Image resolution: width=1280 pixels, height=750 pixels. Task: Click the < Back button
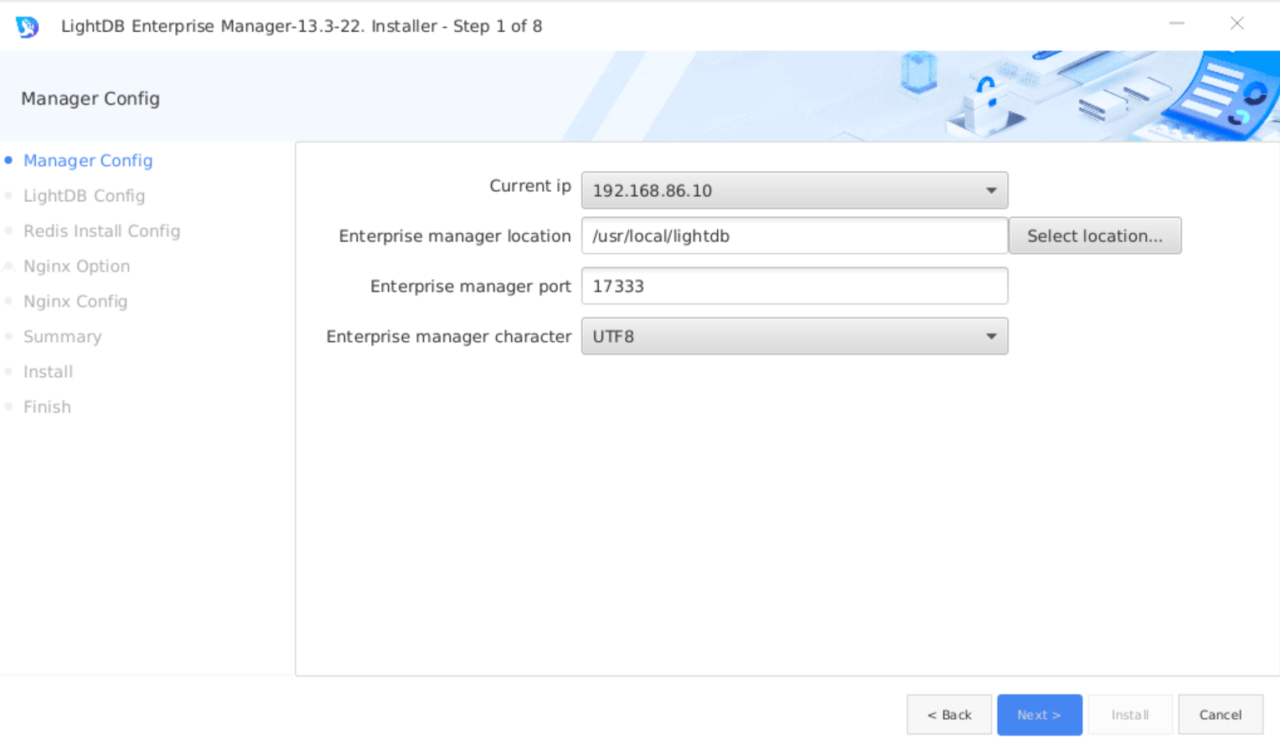[949, 715]
